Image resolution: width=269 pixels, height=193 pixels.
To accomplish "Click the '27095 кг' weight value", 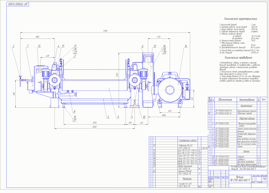I will point(254,53).
